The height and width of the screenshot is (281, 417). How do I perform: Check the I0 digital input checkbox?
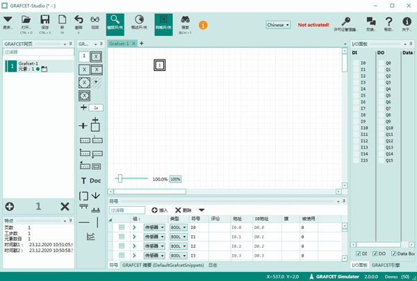coord(355,62)
